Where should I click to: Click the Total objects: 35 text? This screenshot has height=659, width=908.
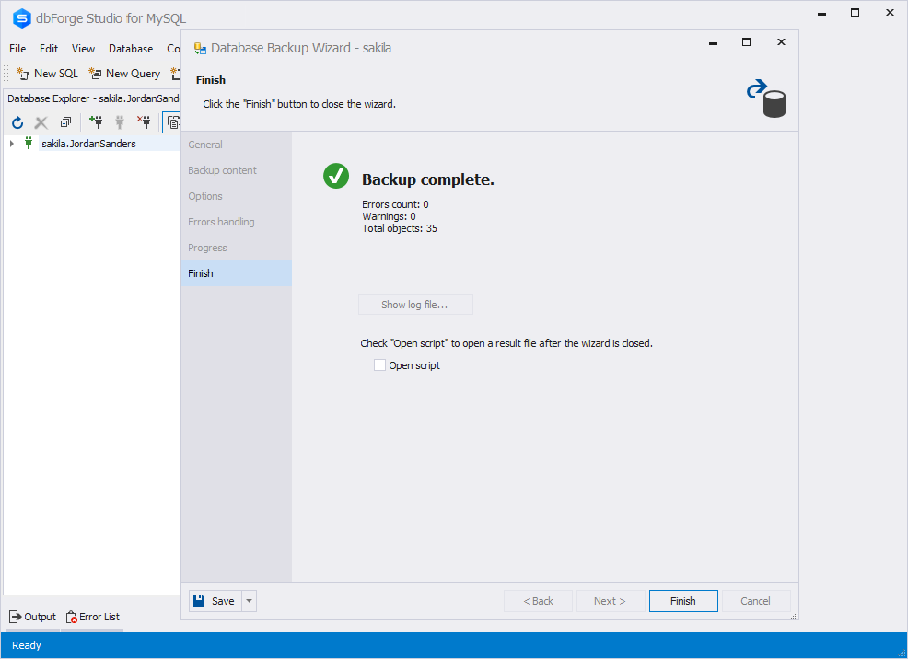(400, 228)
